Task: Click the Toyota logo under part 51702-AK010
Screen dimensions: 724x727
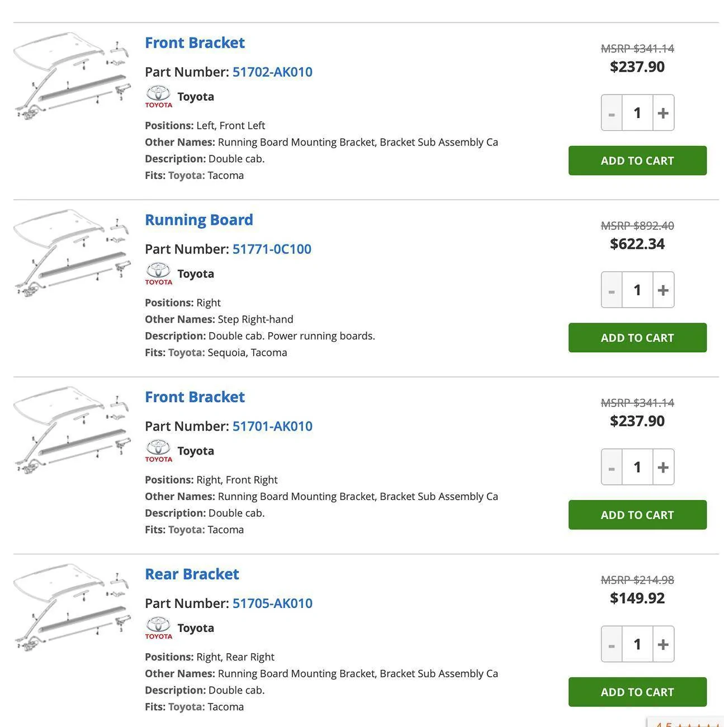Action: [159, 97]
